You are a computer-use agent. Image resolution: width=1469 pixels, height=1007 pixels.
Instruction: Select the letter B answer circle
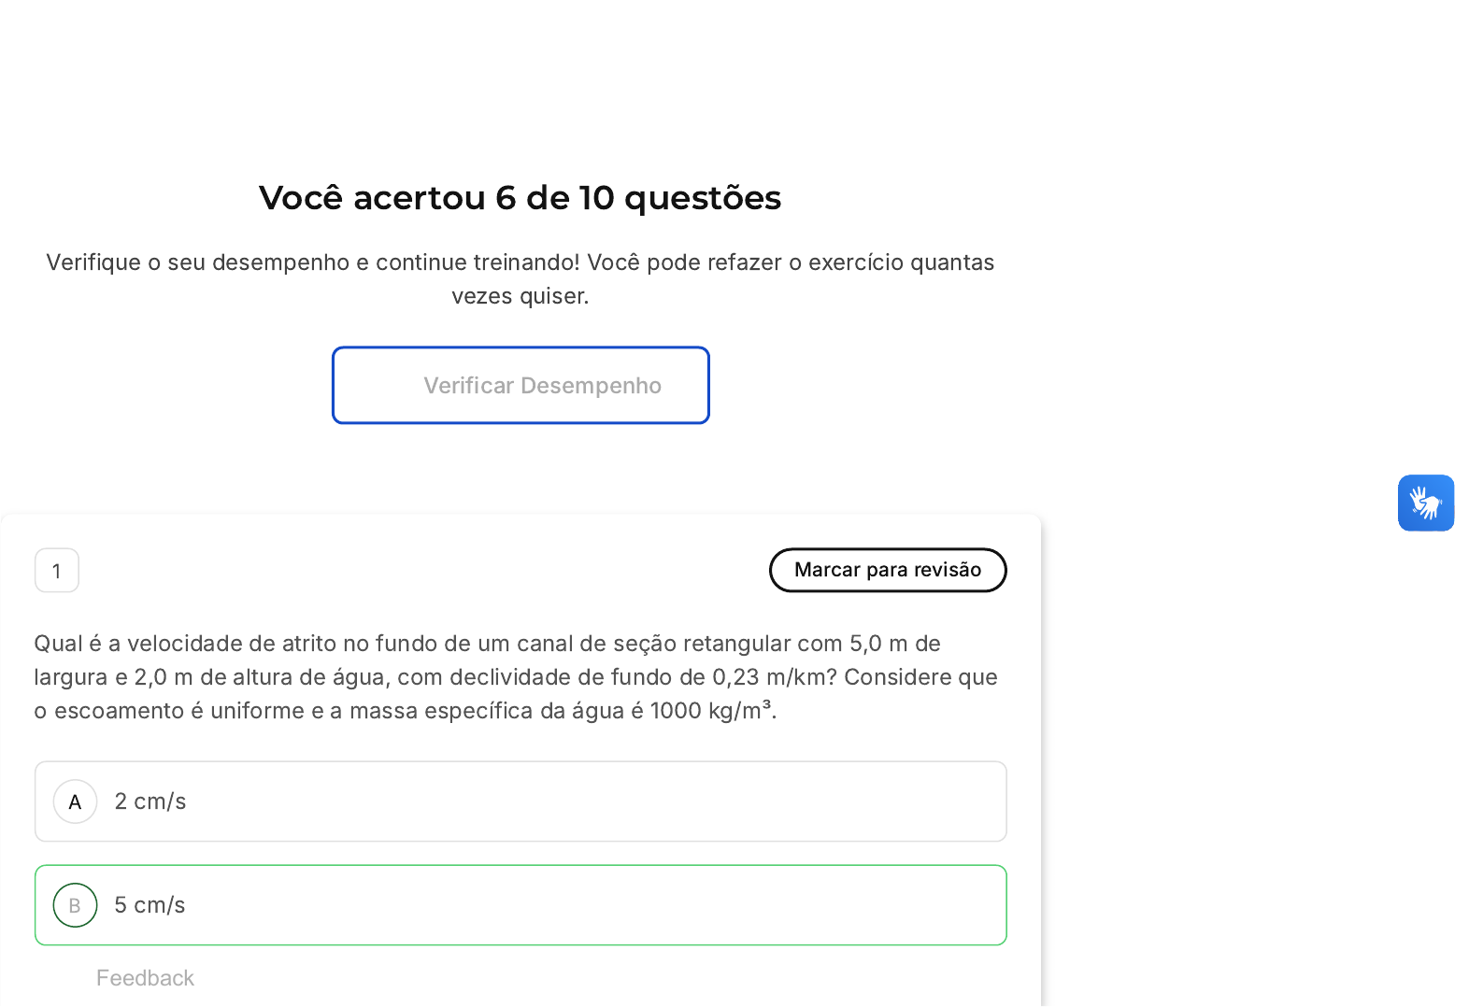tap(75, 905)
